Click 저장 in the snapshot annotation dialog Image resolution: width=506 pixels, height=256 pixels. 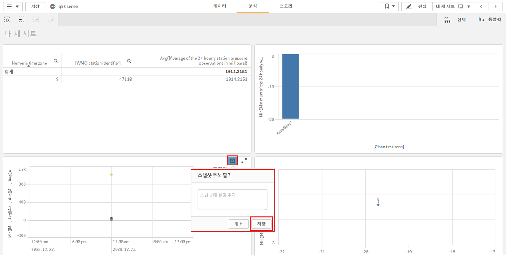261,224
